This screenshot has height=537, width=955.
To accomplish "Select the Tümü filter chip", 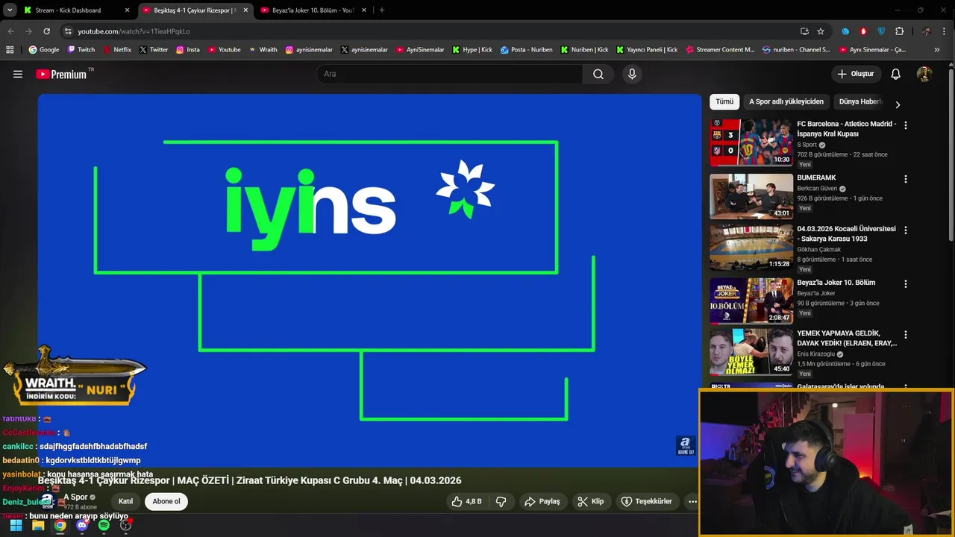I will [x=724, y=101].
